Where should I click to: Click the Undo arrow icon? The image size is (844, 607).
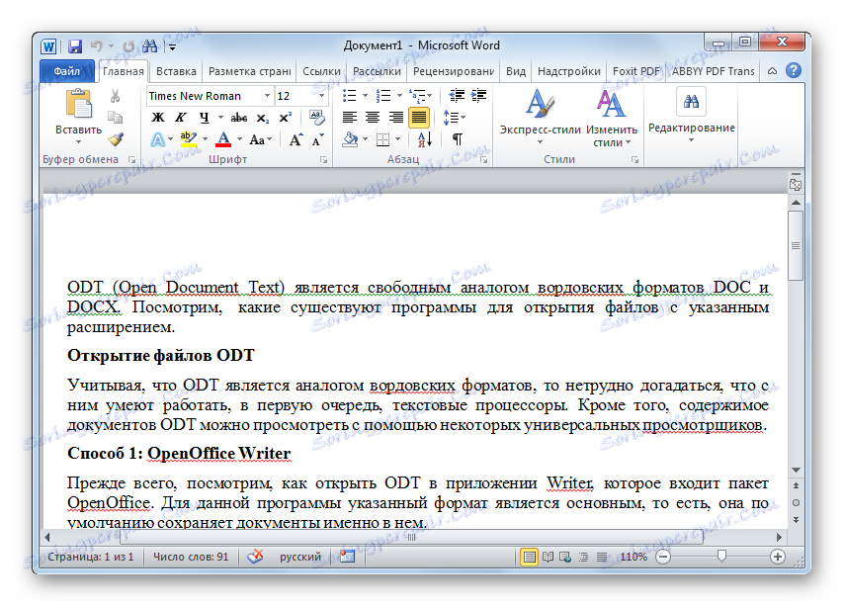click(x=96, y=46)
